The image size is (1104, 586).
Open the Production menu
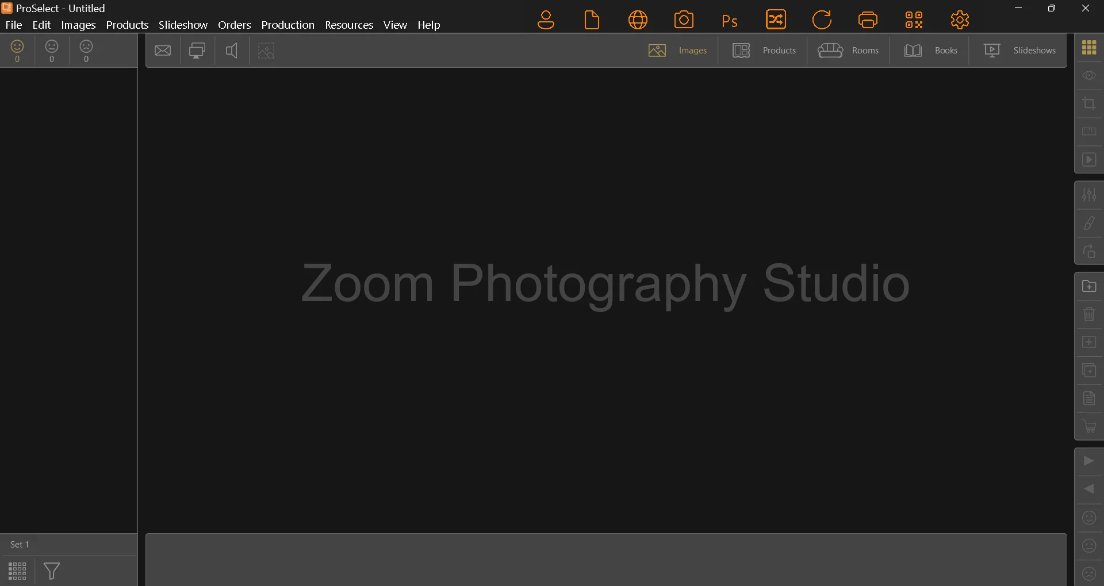click(x=287, y=25)
